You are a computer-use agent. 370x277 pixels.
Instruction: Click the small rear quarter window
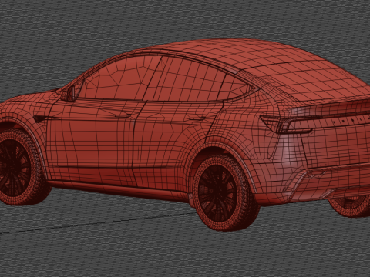pyautogui.click(x=236, y=87)
